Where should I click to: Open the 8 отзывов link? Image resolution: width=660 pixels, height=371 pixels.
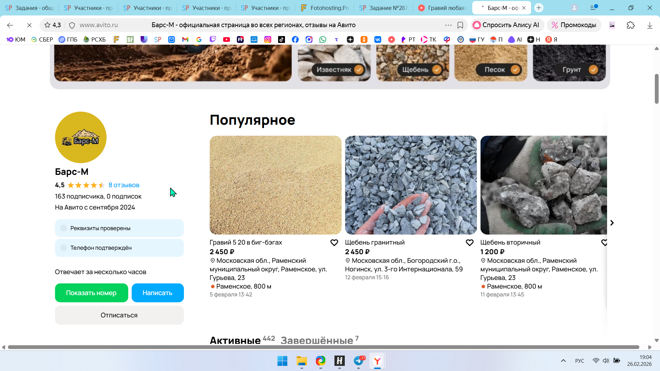pyautogui.click(x=124, y=185)
